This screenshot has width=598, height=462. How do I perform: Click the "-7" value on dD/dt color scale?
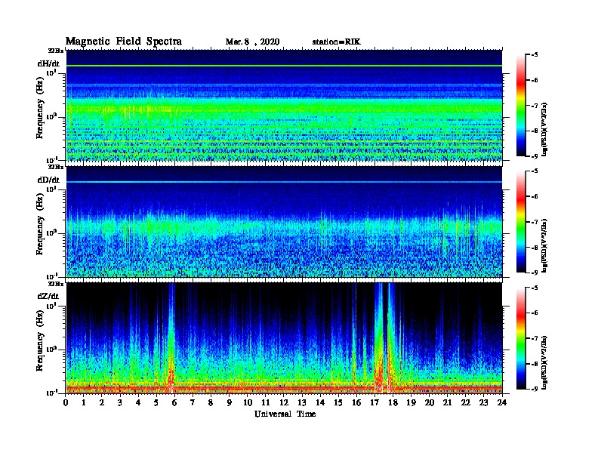tap(534, 222)
